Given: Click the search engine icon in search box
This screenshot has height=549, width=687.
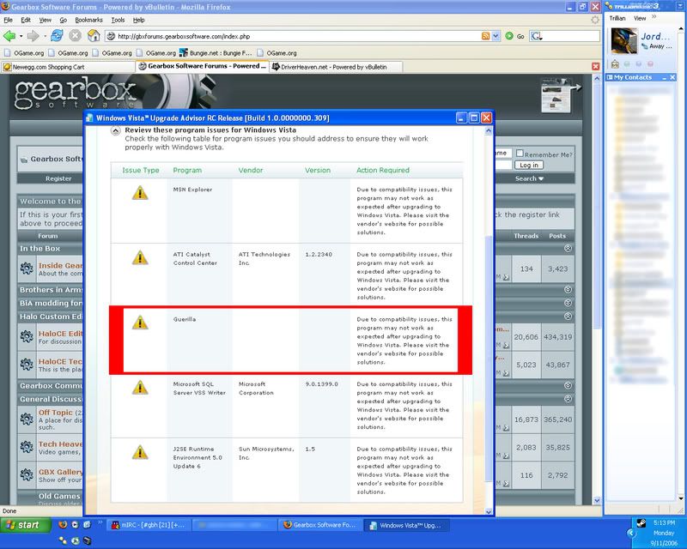Looking at the screenshot, I should (536, 36).
